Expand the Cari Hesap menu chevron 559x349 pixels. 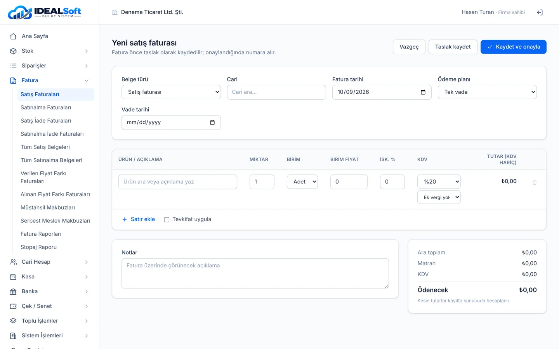[87, 262]
